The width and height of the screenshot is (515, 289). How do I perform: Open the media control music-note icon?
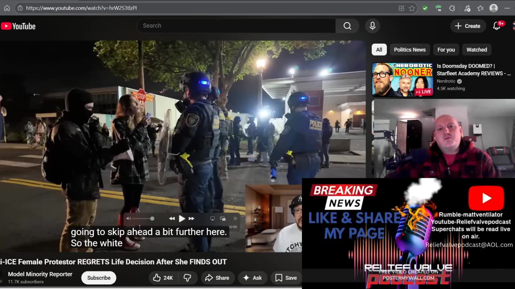pyautogui.click(x=467, y=8)
